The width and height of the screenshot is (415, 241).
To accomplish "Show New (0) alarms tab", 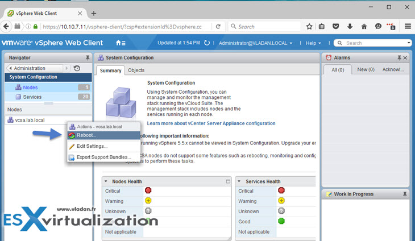I will click(366, 69).
